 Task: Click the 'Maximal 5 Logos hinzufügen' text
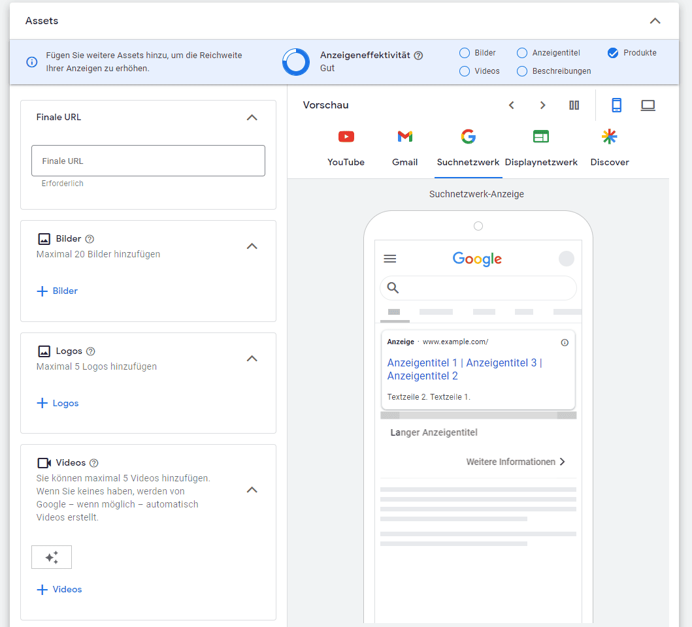tap(96, 366)
